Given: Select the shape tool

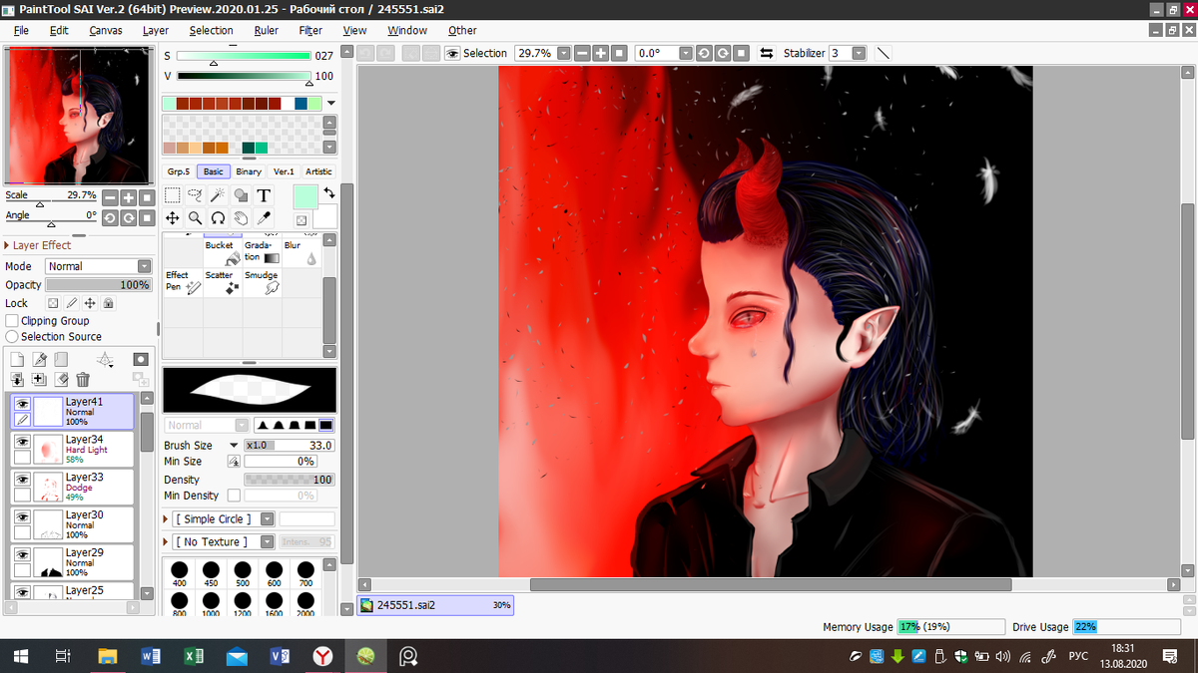Looking at the screenshot, I should [241, 195].
